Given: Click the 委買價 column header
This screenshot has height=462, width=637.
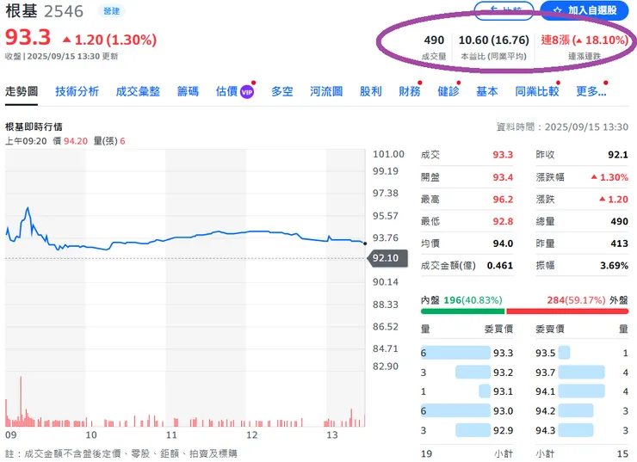Looking at the screenshot, I should click(498, 329).
